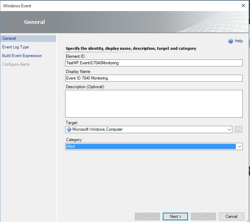This screenshot has height=222, width=250.
Task: Go to Build Event Expression step
Action: (22, 56)
